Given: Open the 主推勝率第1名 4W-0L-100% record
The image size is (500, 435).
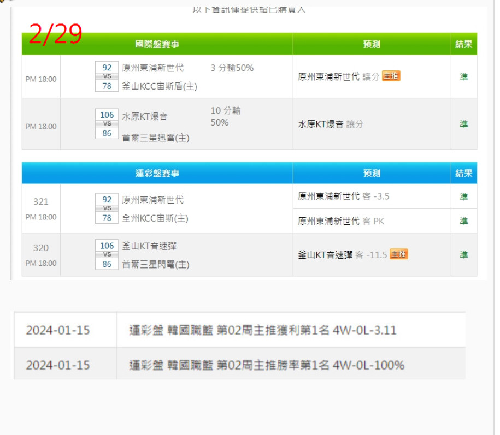Looking at the screenshot, I should click(267, 365).
